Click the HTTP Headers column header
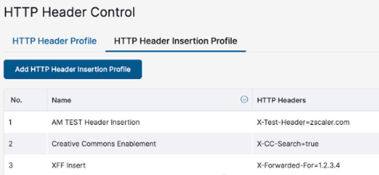The image size is (379, 175). (x=281, y=100)
